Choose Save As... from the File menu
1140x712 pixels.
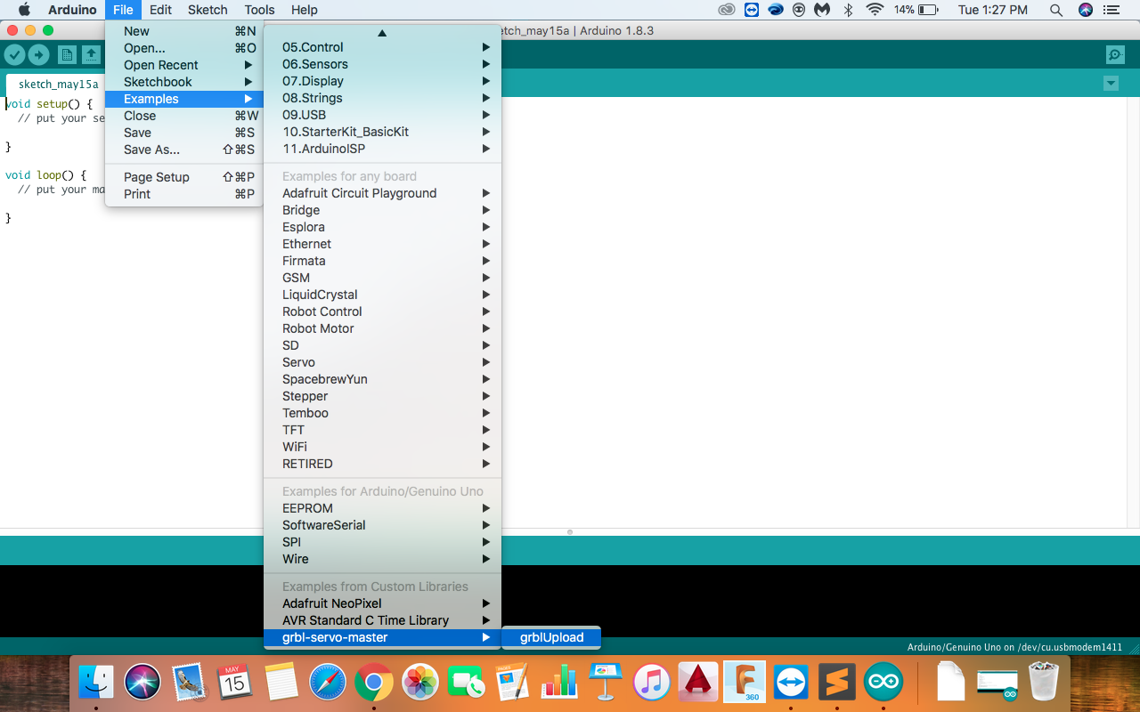pos(183,150)
